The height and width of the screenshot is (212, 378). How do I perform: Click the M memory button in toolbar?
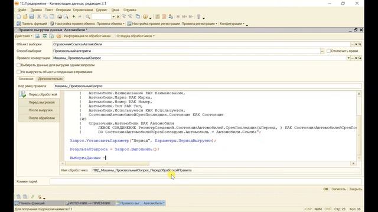click(x=178, y=16)
